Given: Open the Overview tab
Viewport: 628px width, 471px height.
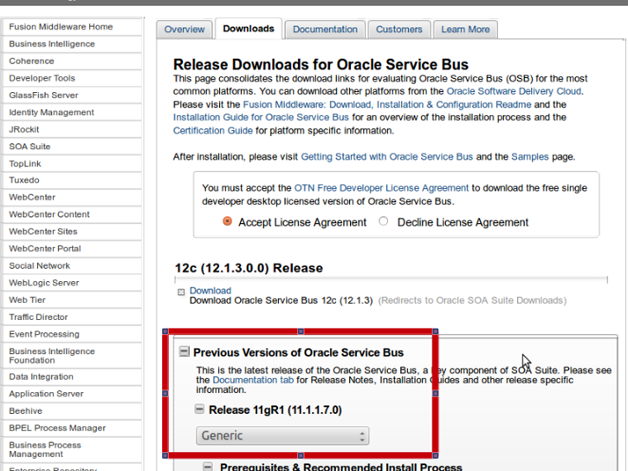Looking at the screenshot, I should [x=185, y=29].
